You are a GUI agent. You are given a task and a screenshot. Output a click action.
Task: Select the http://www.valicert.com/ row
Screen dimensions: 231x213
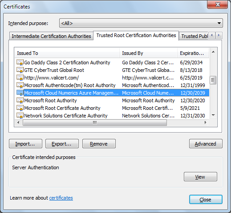112,78
